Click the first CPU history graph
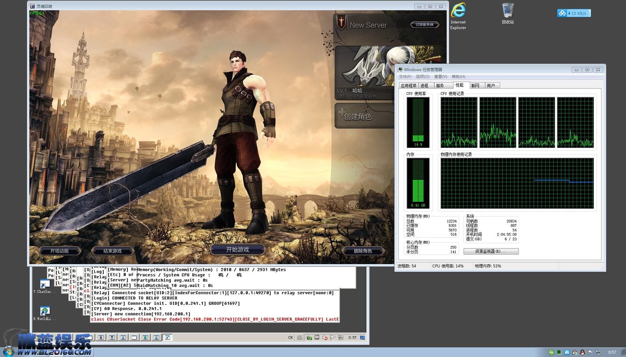This screenshot has height=357, width=626. tap(459, 122)
